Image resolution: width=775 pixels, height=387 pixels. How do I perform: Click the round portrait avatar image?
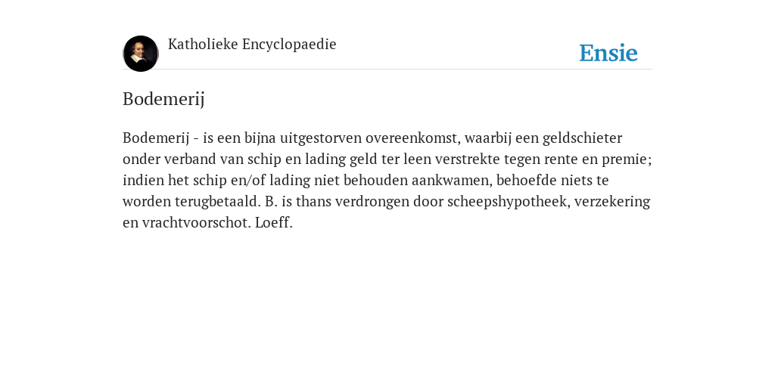coord(141,54)
